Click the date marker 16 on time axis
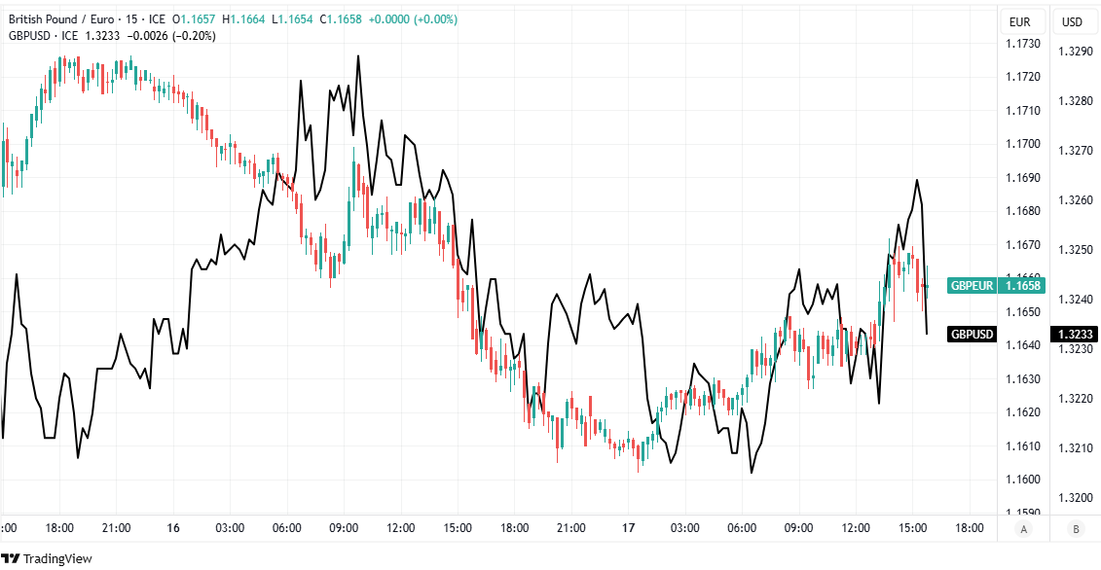1101x570 pixels. [x=173, y=528]
